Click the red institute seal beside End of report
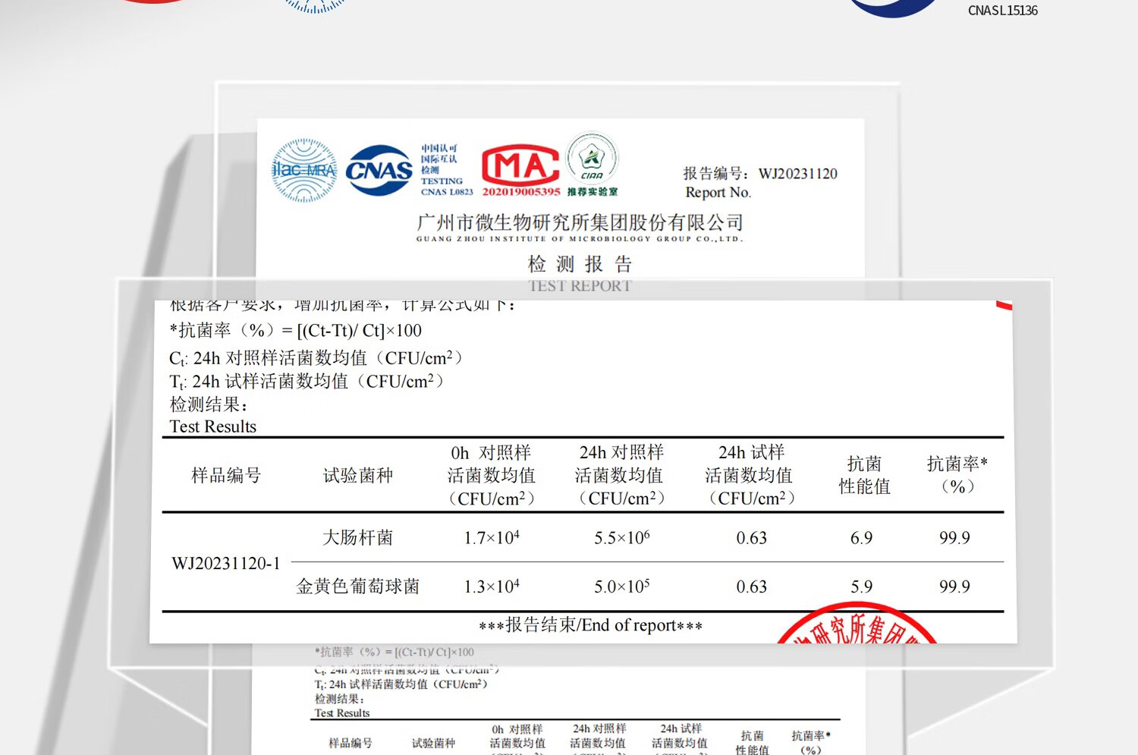 tap(857, 623)
